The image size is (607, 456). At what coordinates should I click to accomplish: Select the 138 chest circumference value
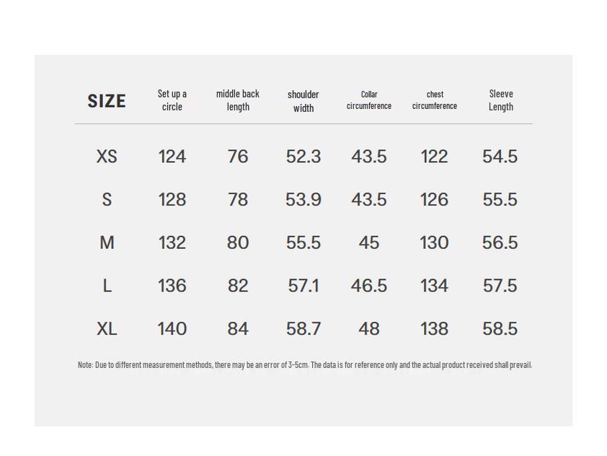pos(435,329)
